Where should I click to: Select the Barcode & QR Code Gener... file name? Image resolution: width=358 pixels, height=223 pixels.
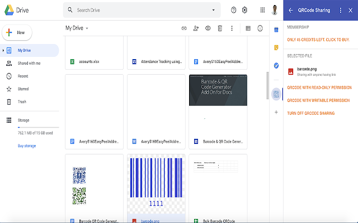(x=223, y=142)
